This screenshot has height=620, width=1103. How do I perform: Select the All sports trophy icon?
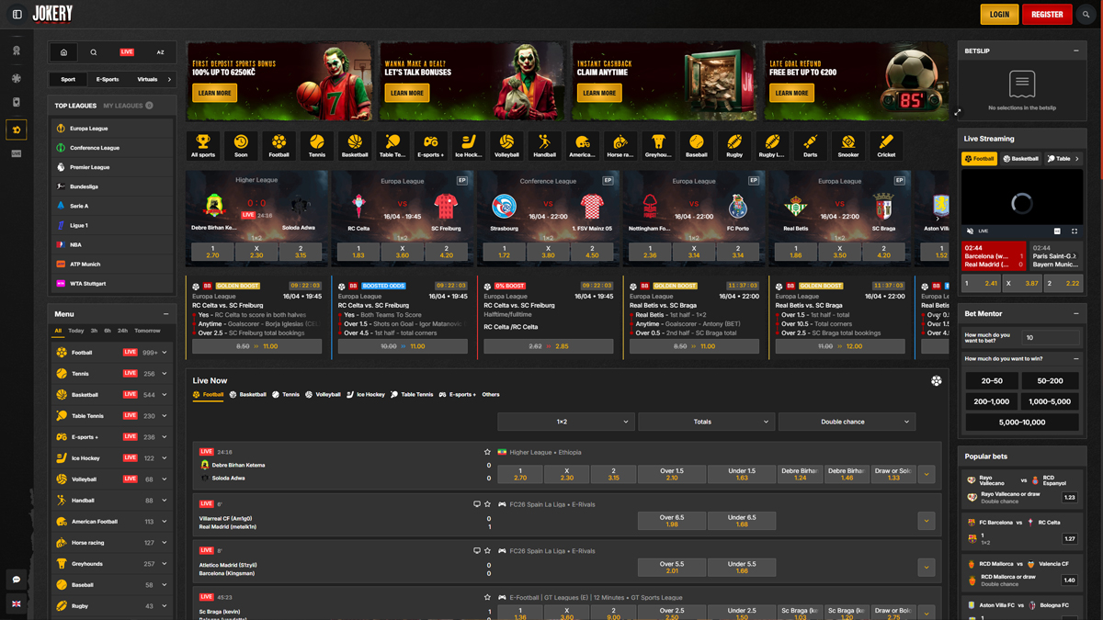click(203, 145)
